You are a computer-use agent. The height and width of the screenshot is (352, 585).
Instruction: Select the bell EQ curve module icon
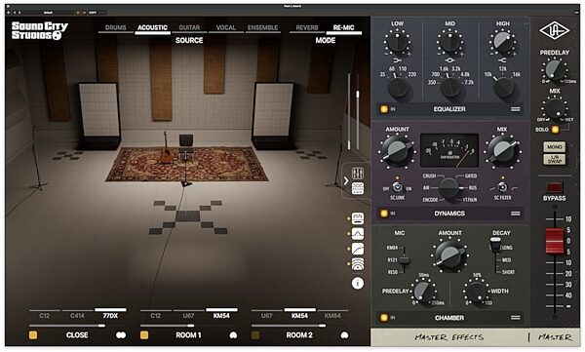(x=358, y=234)
